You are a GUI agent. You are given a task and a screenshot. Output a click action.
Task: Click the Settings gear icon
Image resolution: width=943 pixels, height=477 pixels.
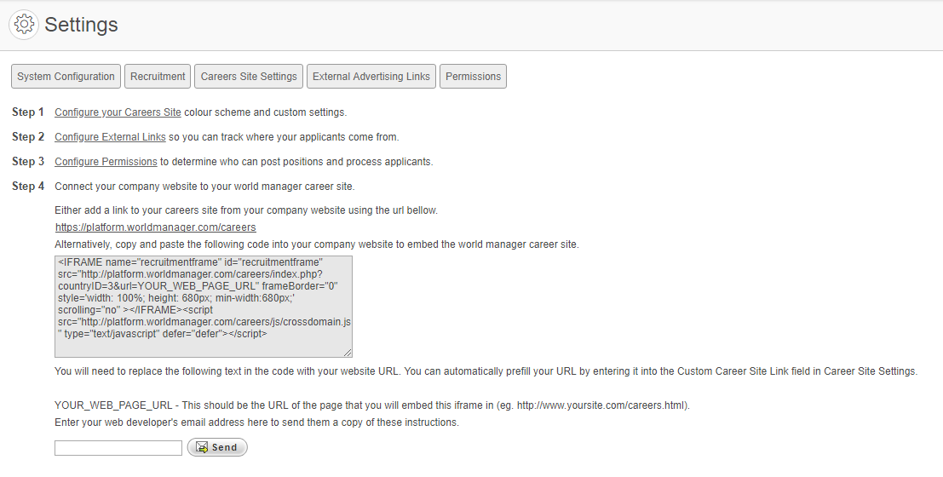pyautogui.click(x=25, y=25)
